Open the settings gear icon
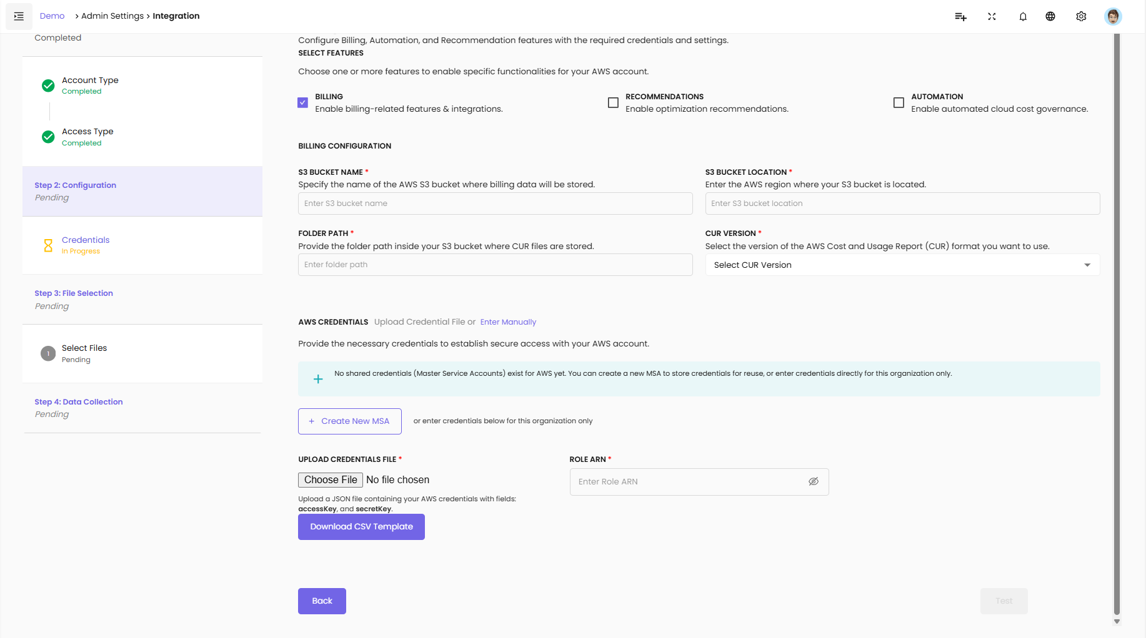 coord(1081,17)
